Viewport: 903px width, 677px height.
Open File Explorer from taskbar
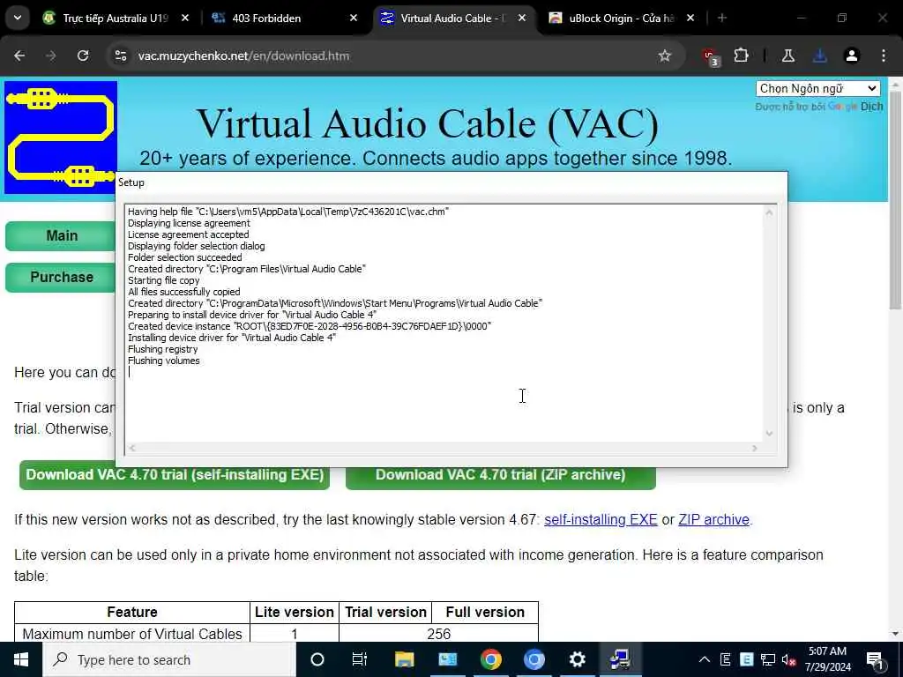(404, 659)
